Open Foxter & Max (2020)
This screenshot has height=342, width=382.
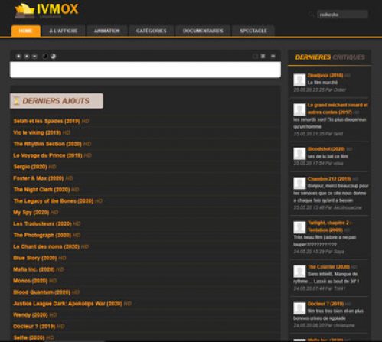[38, 178]
